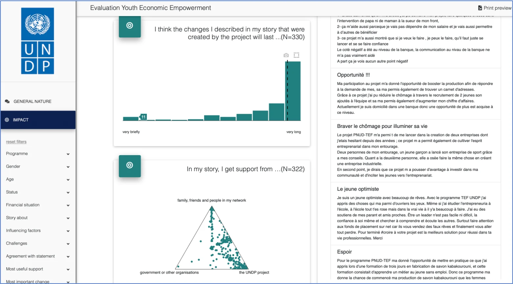
Task: Click 'Evaluation Youth Economic Empowerment' page title
Action: [151, 8]
